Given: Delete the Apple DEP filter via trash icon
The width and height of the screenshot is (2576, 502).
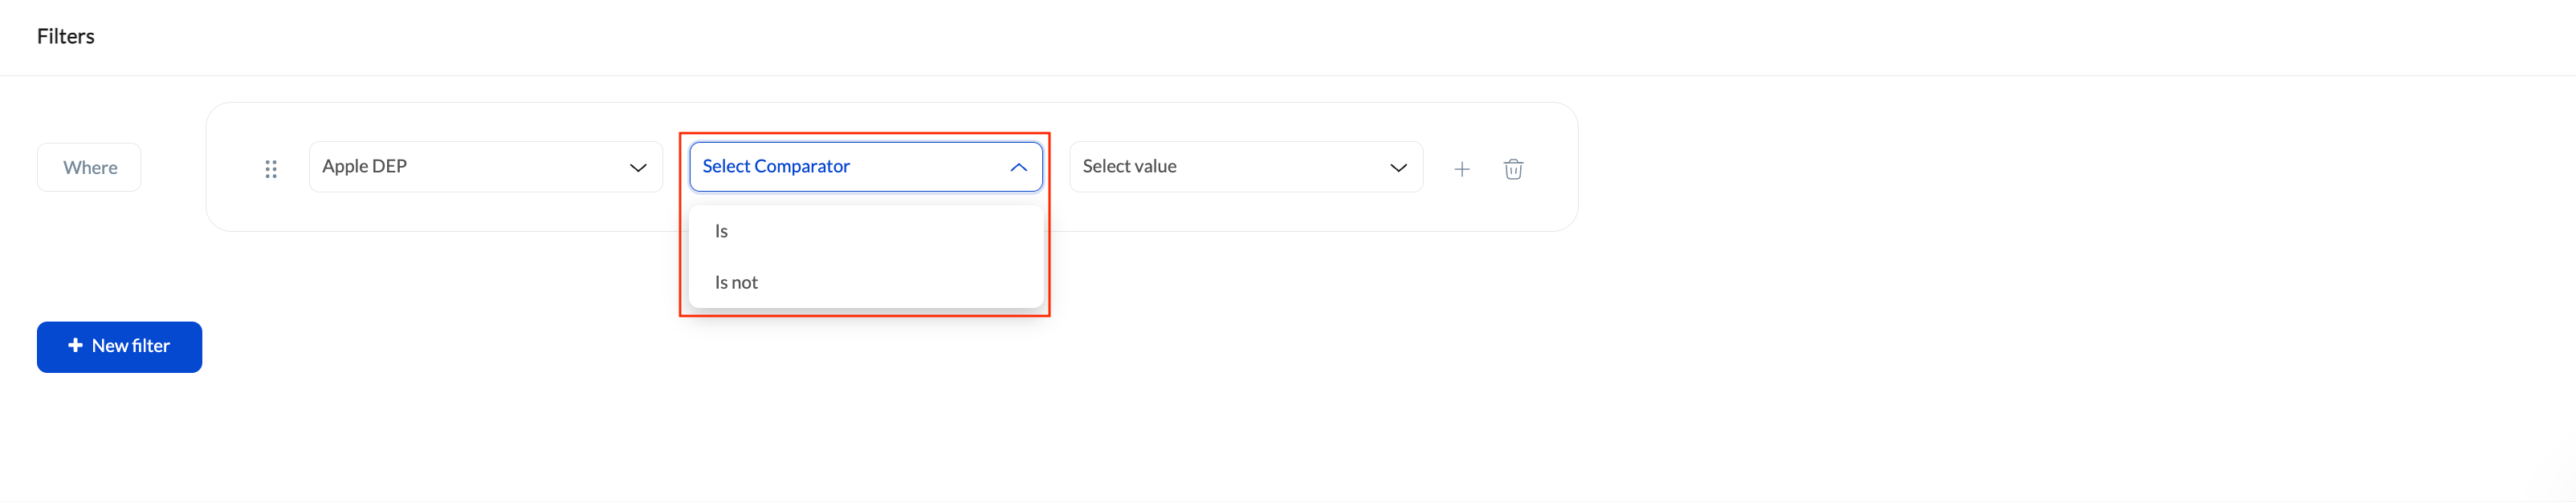Looking at the screenshot, I should (1513, 168).
